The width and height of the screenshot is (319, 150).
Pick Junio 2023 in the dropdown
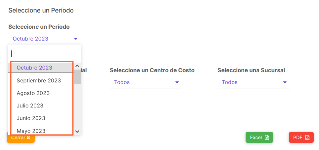coord(42,118)
